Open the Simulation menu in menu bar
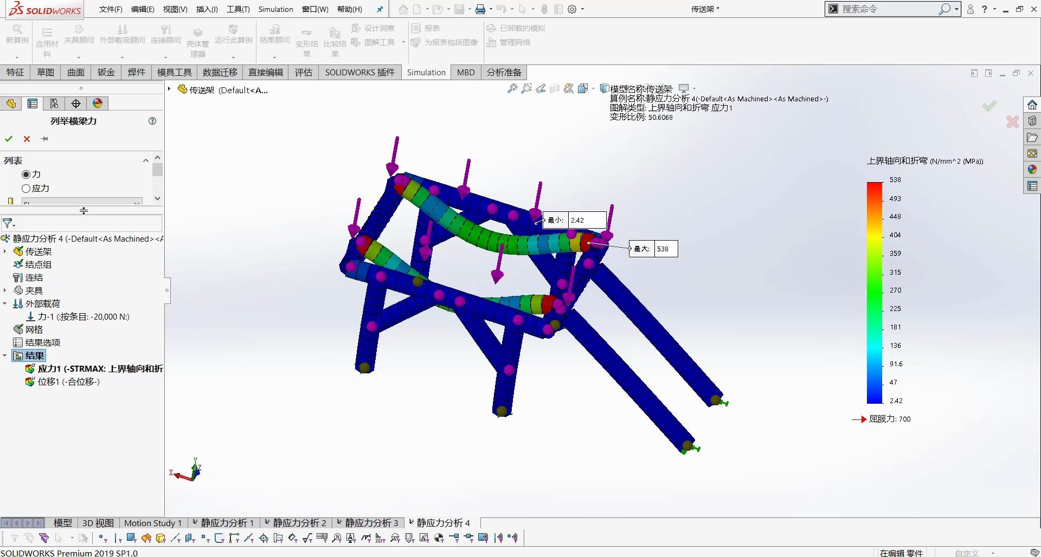The height and width of the screenshot is (557, 1041). [275, 9]
